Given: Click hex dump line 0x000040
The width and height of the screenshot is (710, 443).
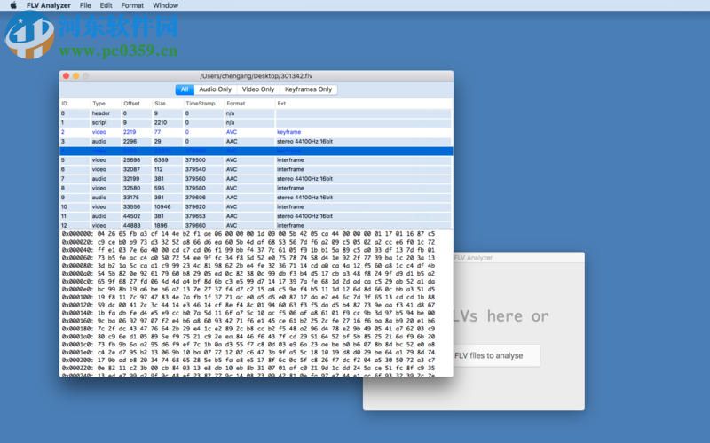Looking at the screenshot, I should pyautogui.click(x=248, y=250).
